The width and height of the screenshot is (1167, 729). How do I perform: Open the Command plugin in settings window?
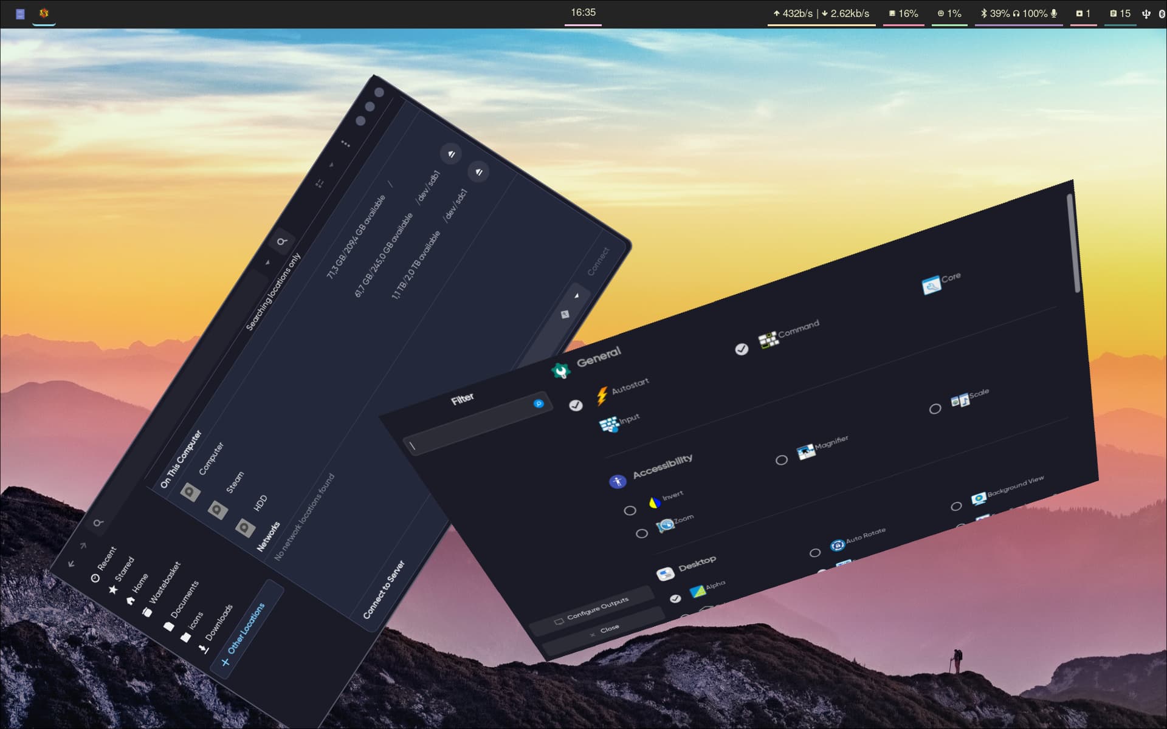tap(789, 334)
